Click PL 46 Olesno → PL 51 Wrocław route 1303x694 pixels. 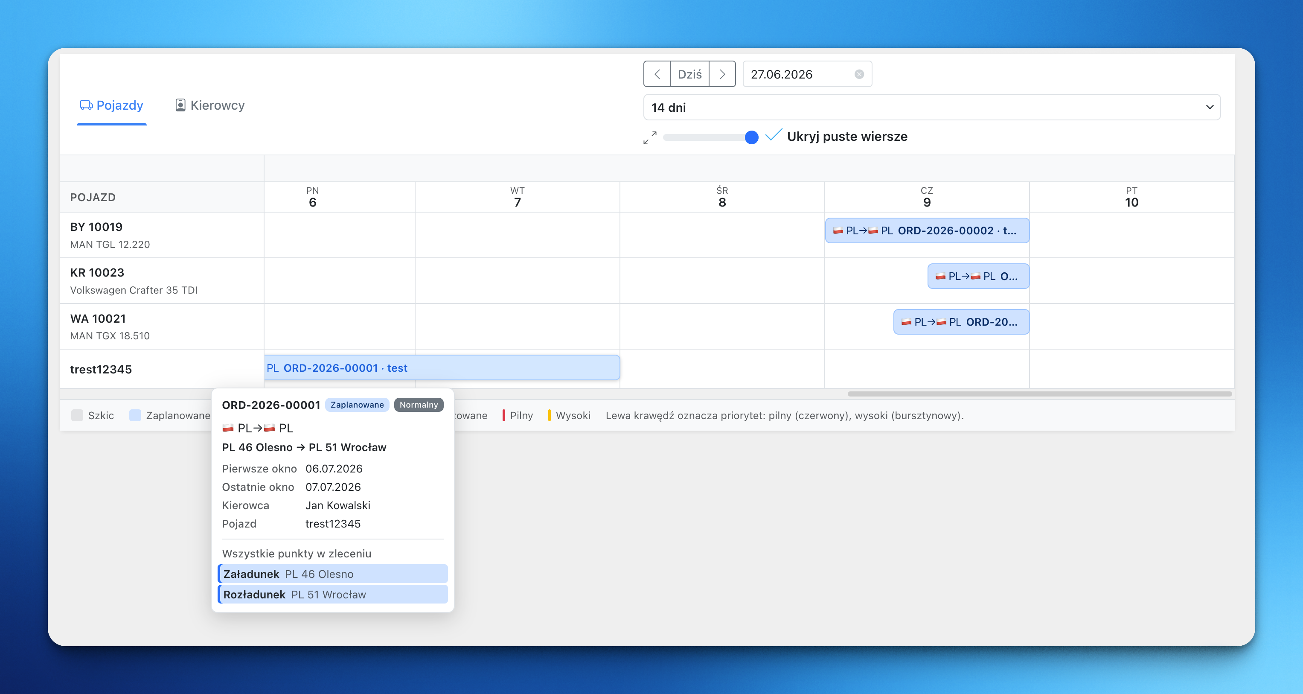304,447
